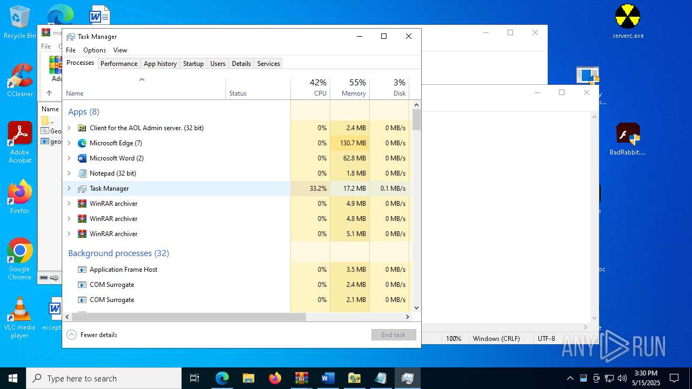Click the Type here to search box
The width and height of the screenshot is (692, 389).
(x=104, y=378)
